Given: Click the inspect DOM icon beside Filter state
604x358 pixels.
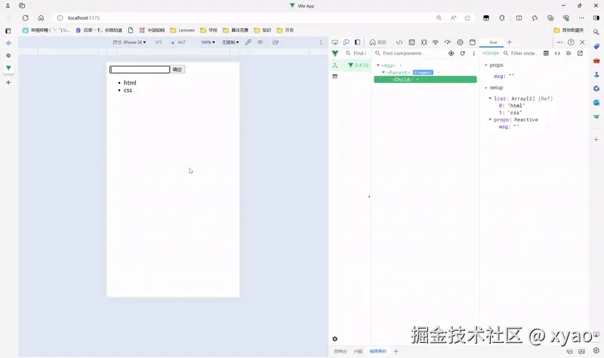Looking at the screenshot, I should (546, 54).
